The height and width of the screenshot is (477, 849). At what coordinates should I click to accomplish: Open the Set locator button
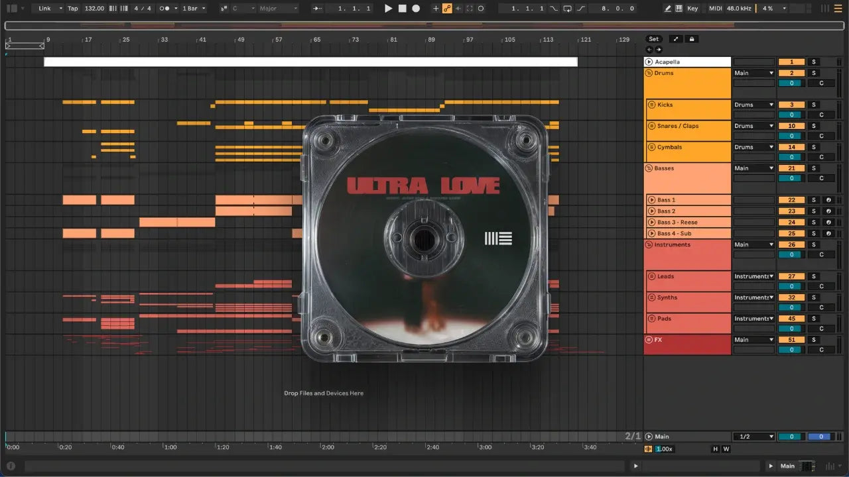(x=654, y=39)
